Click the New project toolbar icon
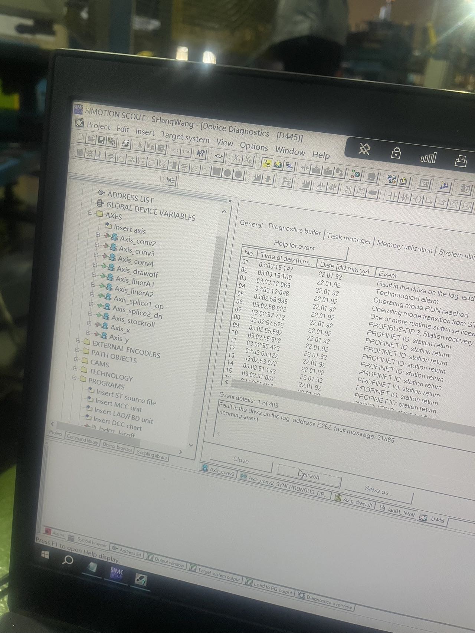Image resolution: width=475 pixels, height=633 pixels. click(81, 138)
